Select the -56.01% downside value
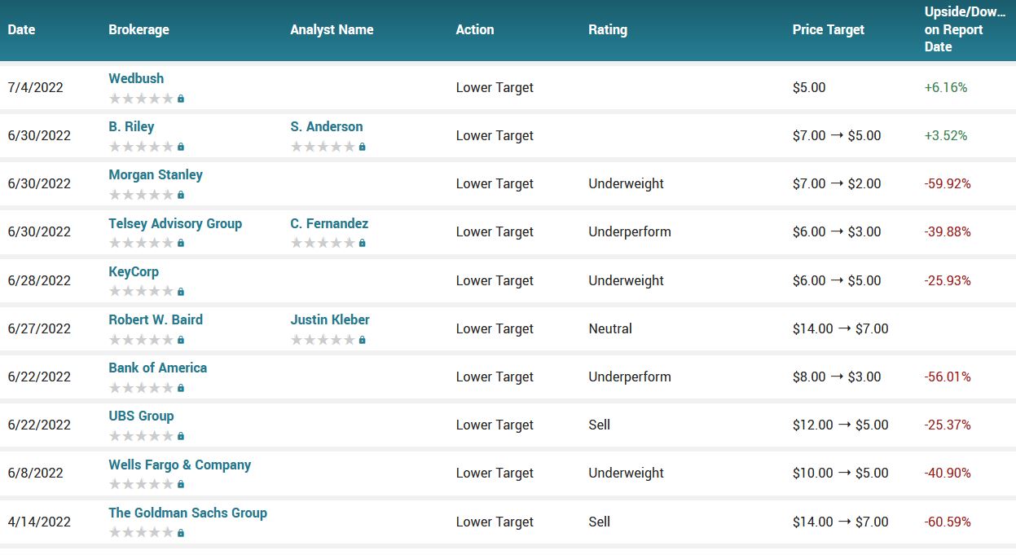This screenshot has width=1016, height=555. click(948, 377)
